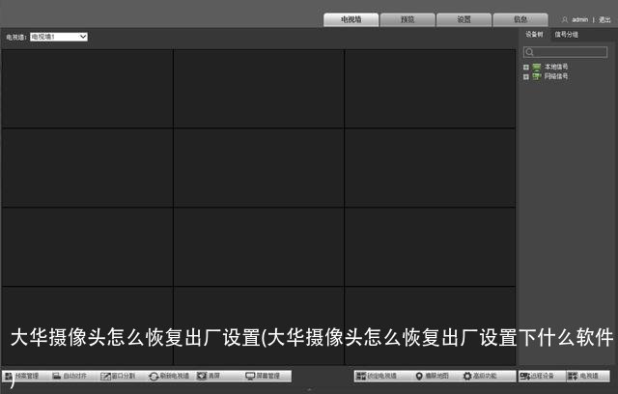Select the center video wall cell
Image resolution: width=618 pixels, height=394 pixels.
click(x=259, y=167)
